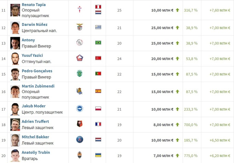Screen dimensions: 234x163
Task: Open Yusuf Yazici player page
Action: [32, 55]
